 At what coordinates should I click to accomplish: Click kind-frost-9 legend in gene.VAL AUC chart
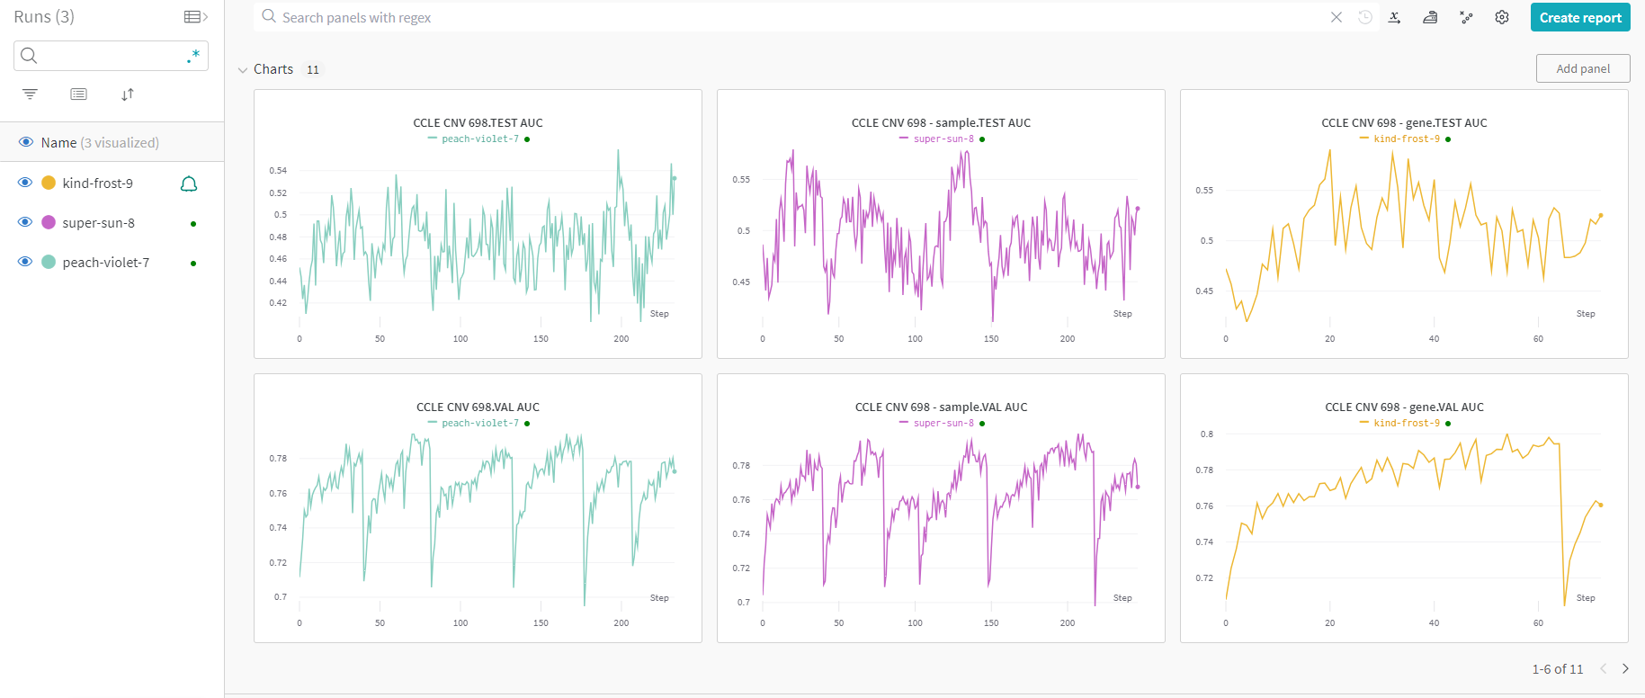[1406, 423]
